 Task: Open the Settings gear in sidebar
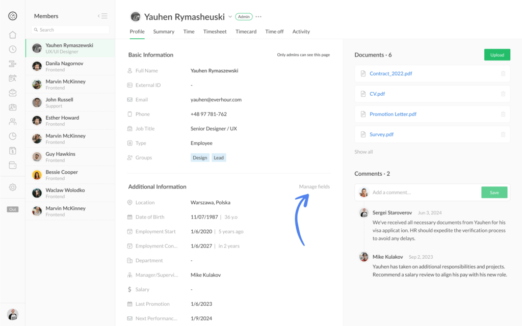pyautogui.click(x=12, y=187)
